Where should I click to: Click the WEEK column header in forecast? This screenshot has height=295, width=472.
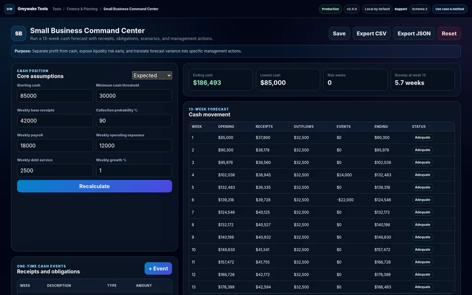[x=197, y=127]
